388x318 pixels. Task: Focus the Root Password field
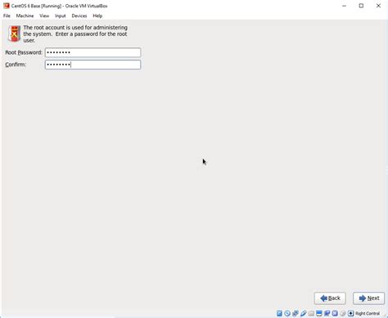click(92, 52)
